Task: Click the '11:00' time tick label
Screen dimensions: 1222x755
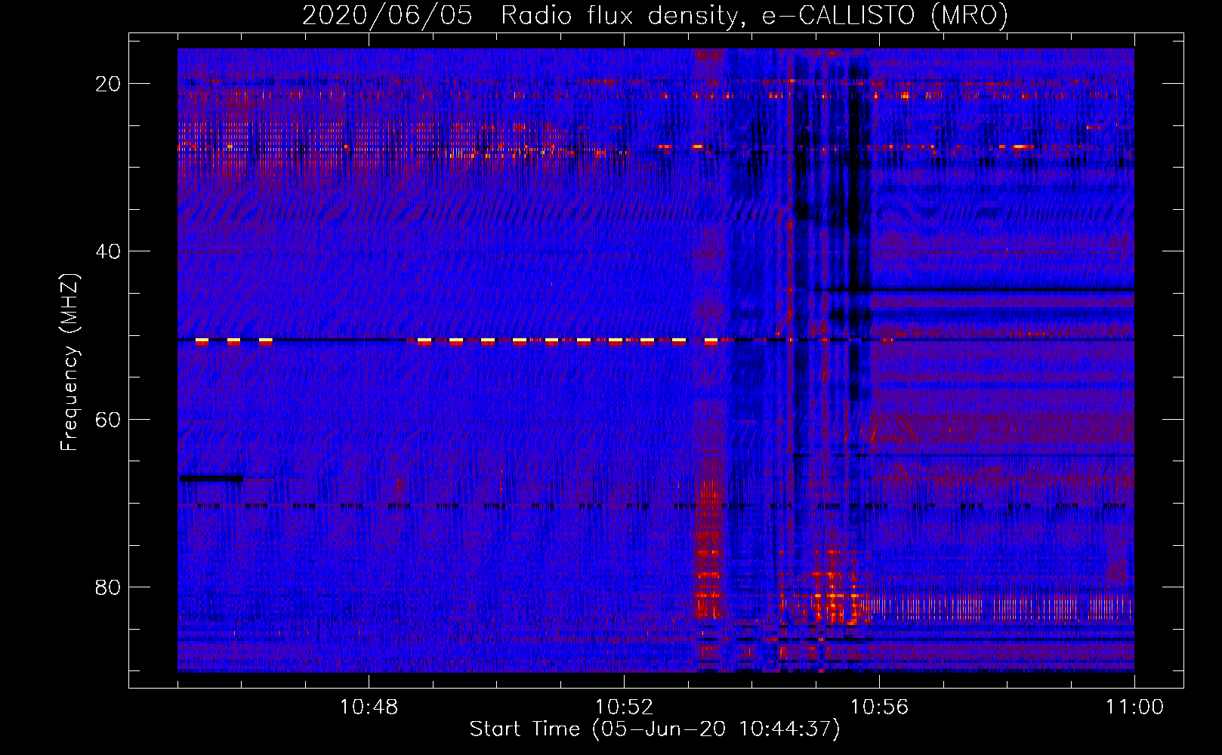Action: click(x=1134, y=707)
